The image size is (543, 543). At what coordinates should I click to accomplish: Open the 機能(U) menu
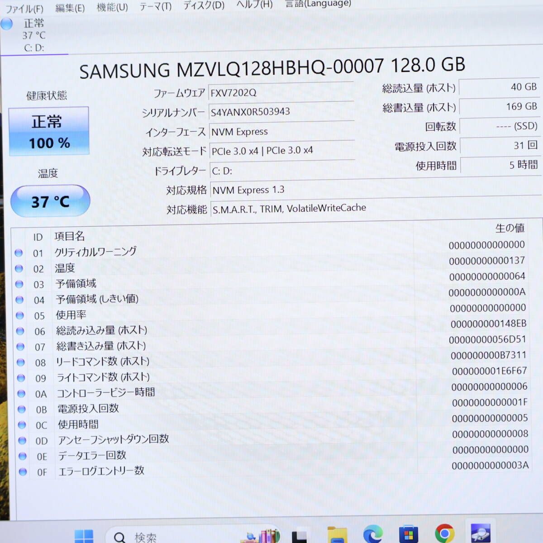pyautogui.click(x=112, y=7)
